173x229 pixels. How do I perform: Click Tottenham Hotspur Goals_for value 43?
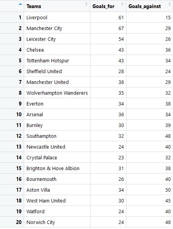[121, 60]
